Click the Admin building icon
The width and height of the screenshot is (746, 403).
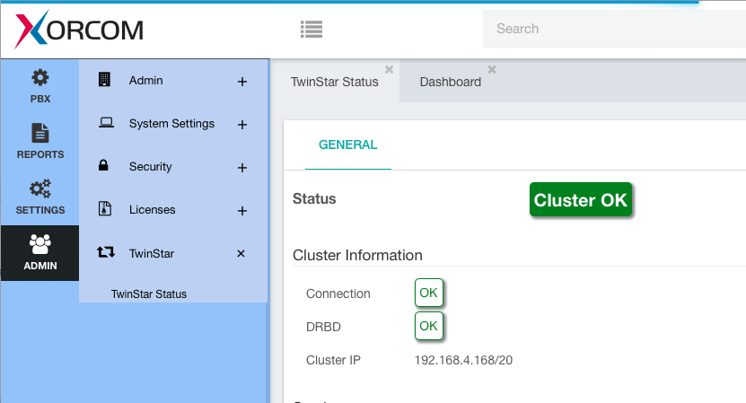[104, 80]
